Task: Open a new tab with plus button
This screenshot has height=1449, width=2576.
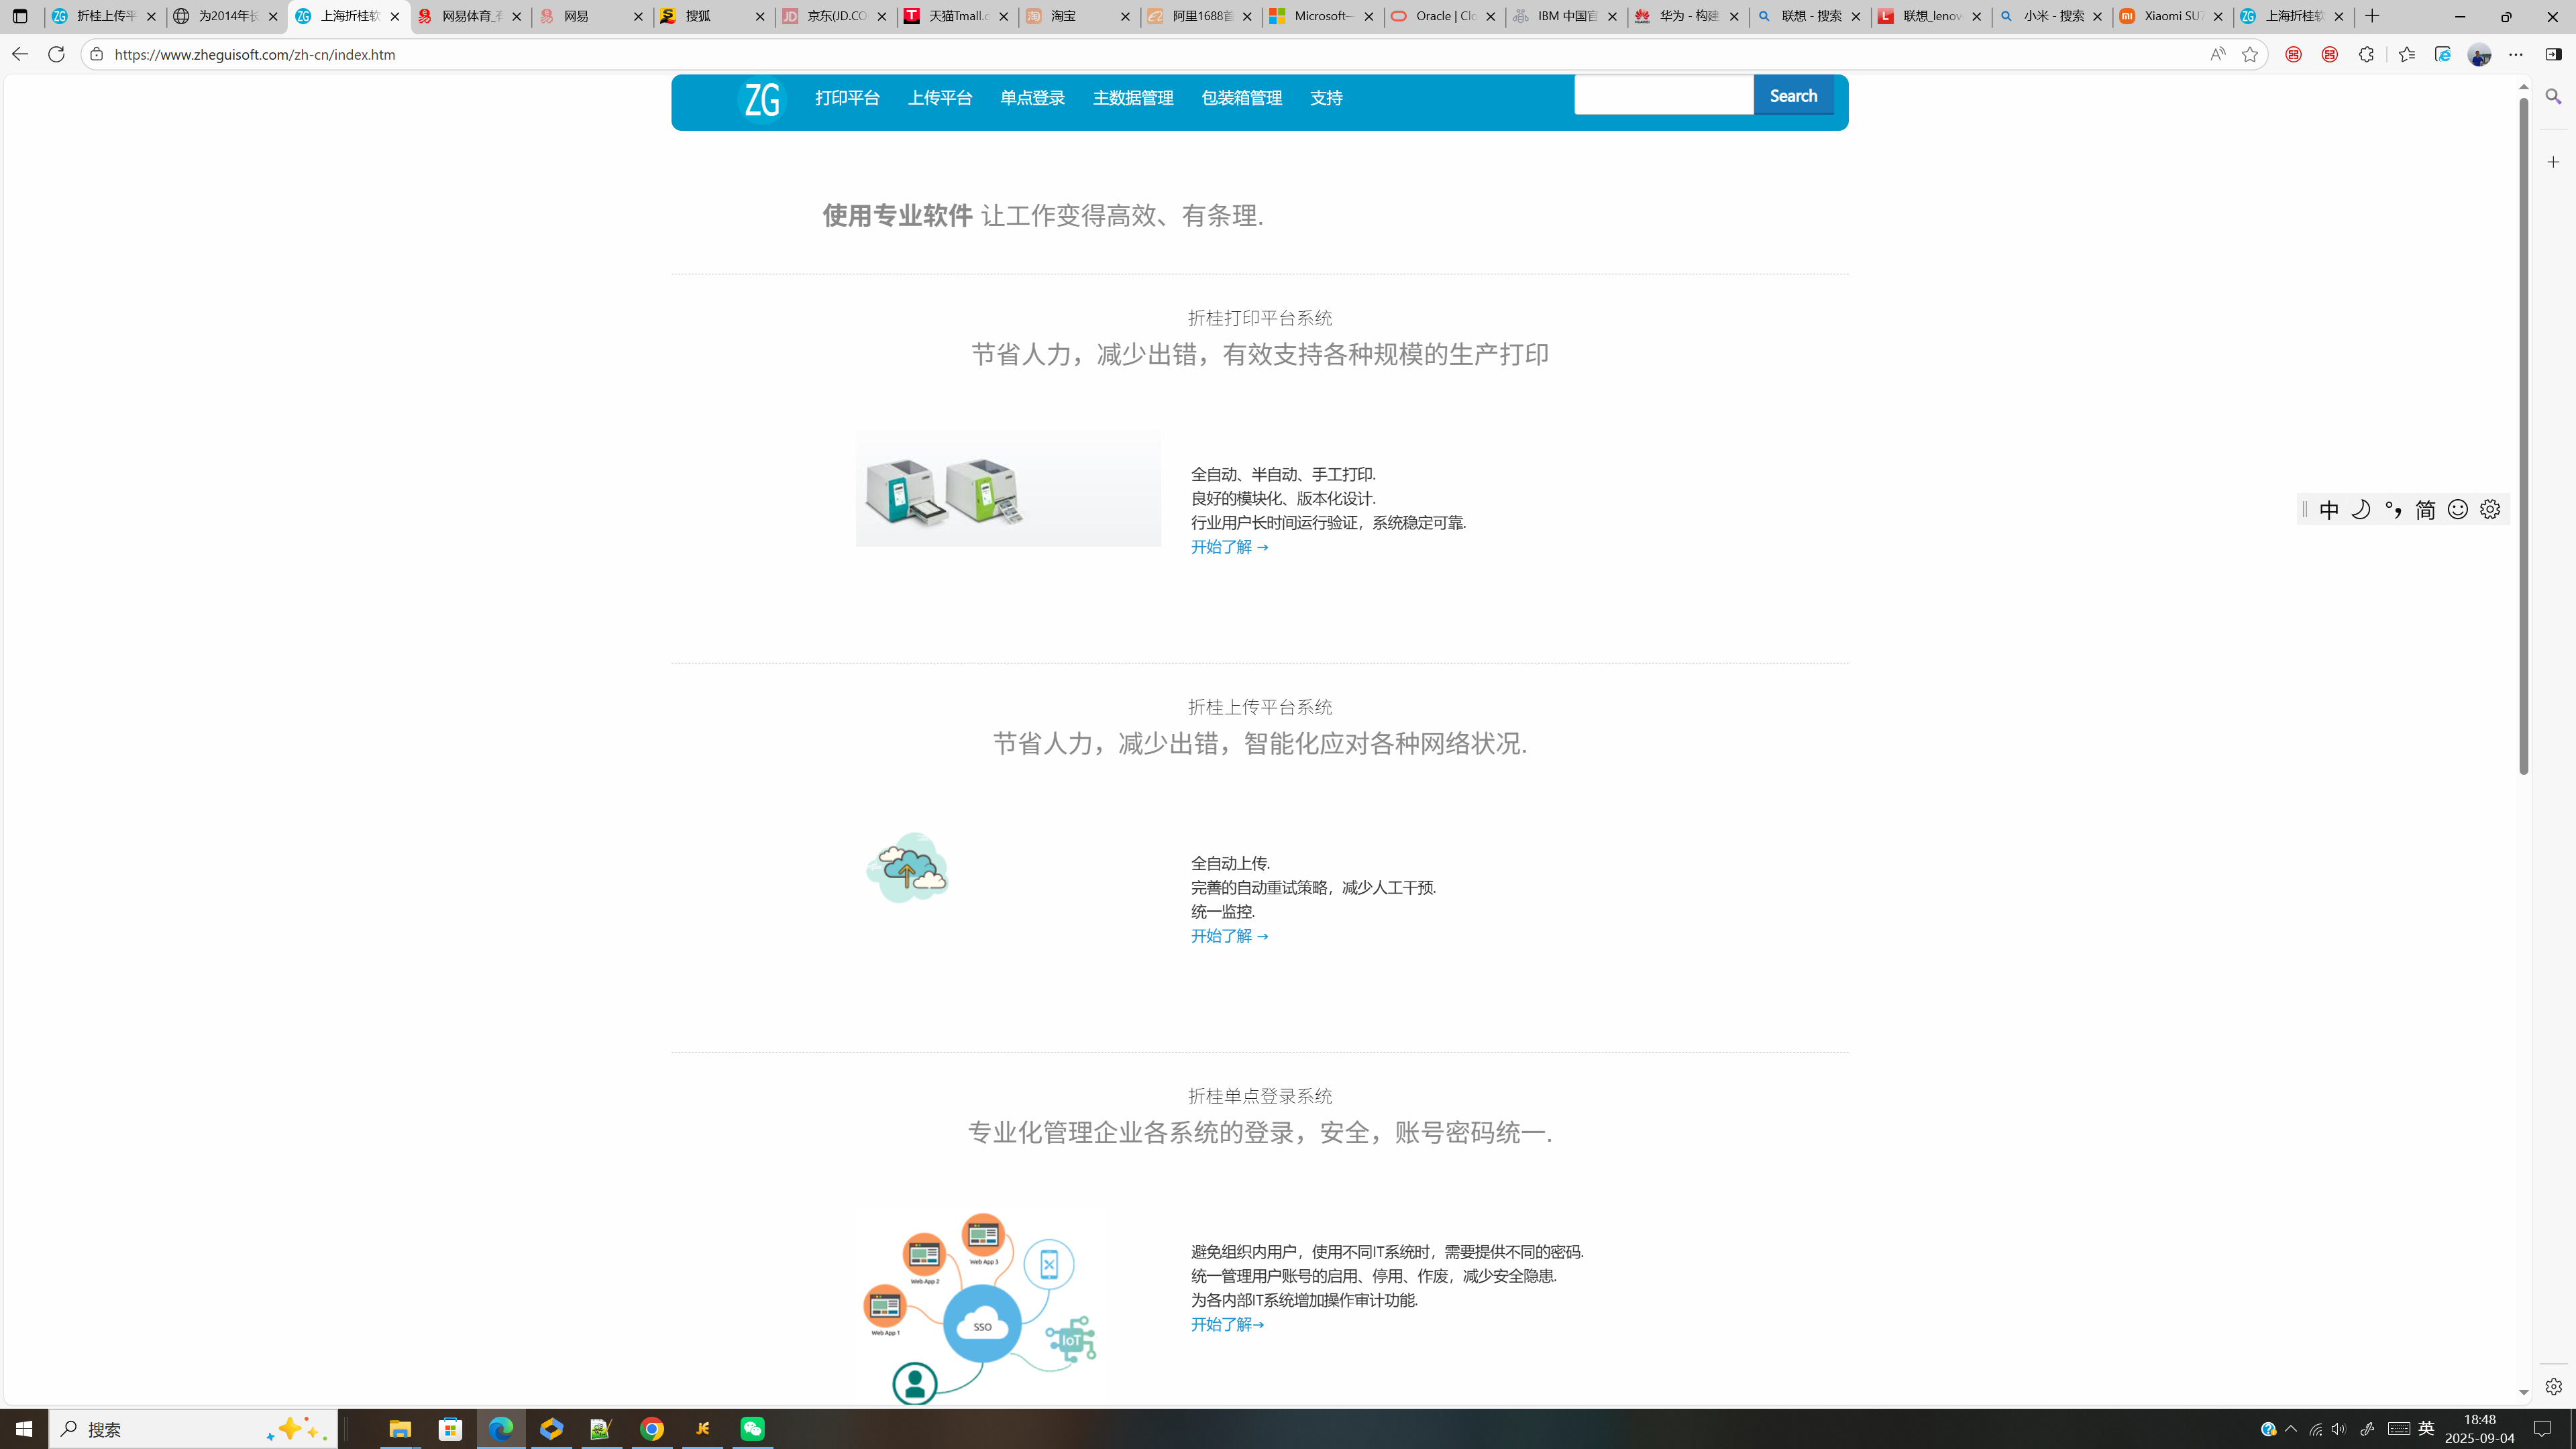Action: pos(2372,16)
